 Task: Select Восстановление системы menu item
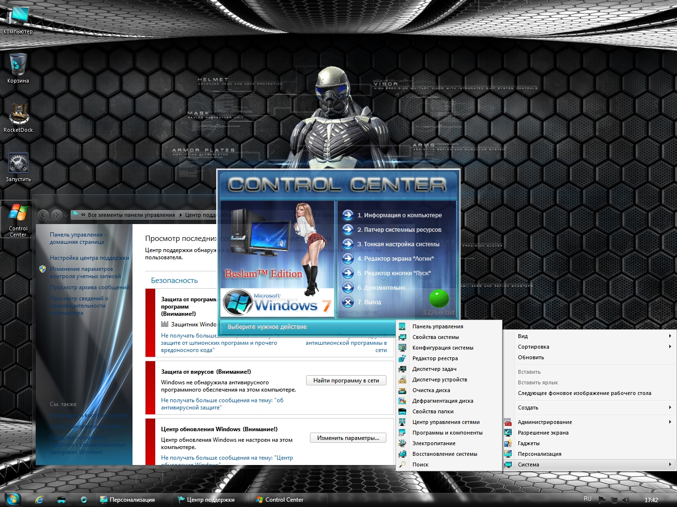pos(445,454)
